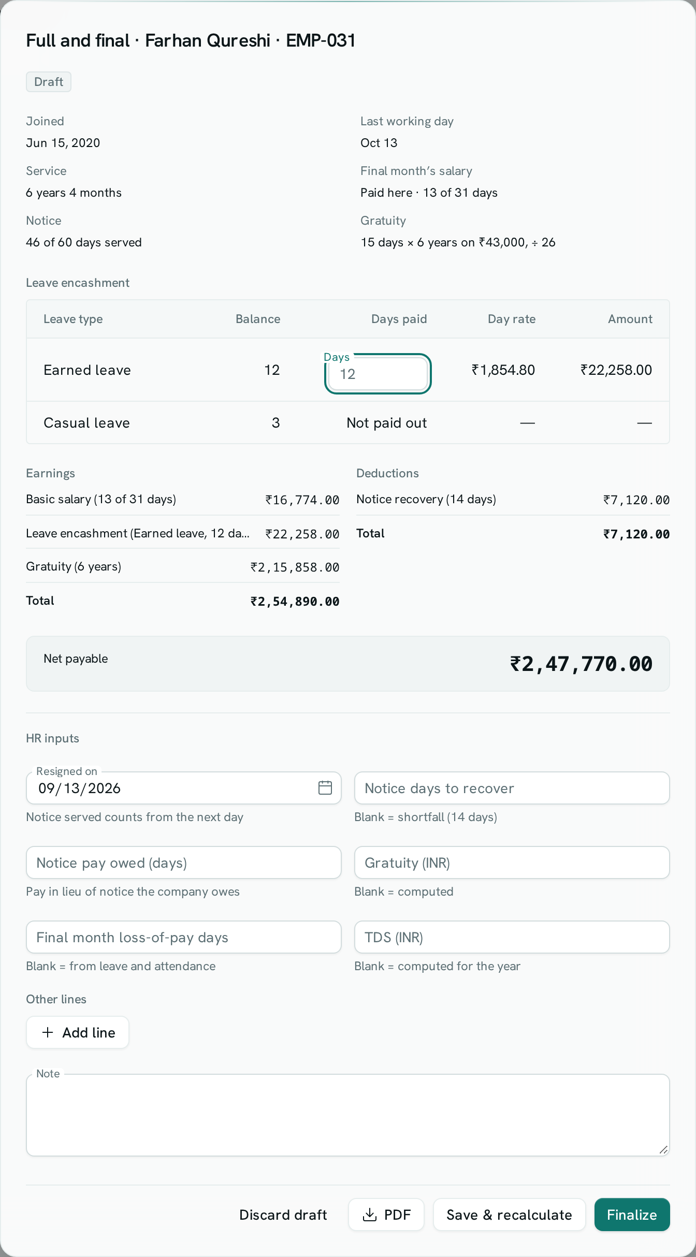Click inside the Note text area
696x1257 pixels.
point(348,1115)
